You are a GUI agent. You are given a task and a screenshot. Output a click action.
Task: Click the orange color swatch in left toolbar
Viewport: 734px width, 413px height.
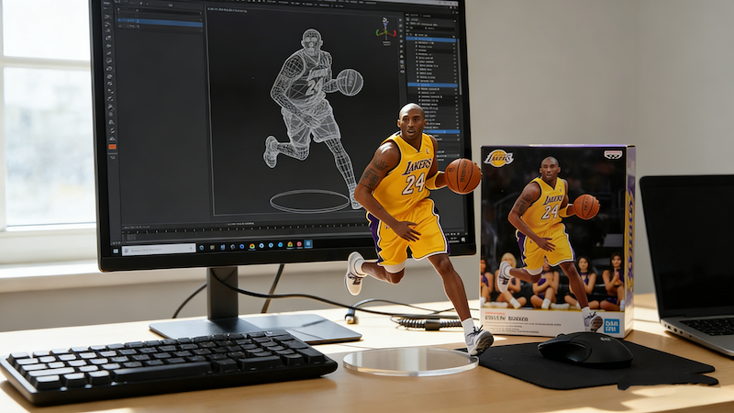click(112, 146)
